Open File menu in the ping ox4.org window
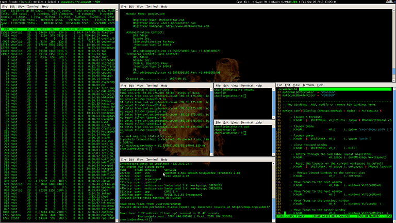The width and height of the screenshot is (396, 223). [124, 86]
